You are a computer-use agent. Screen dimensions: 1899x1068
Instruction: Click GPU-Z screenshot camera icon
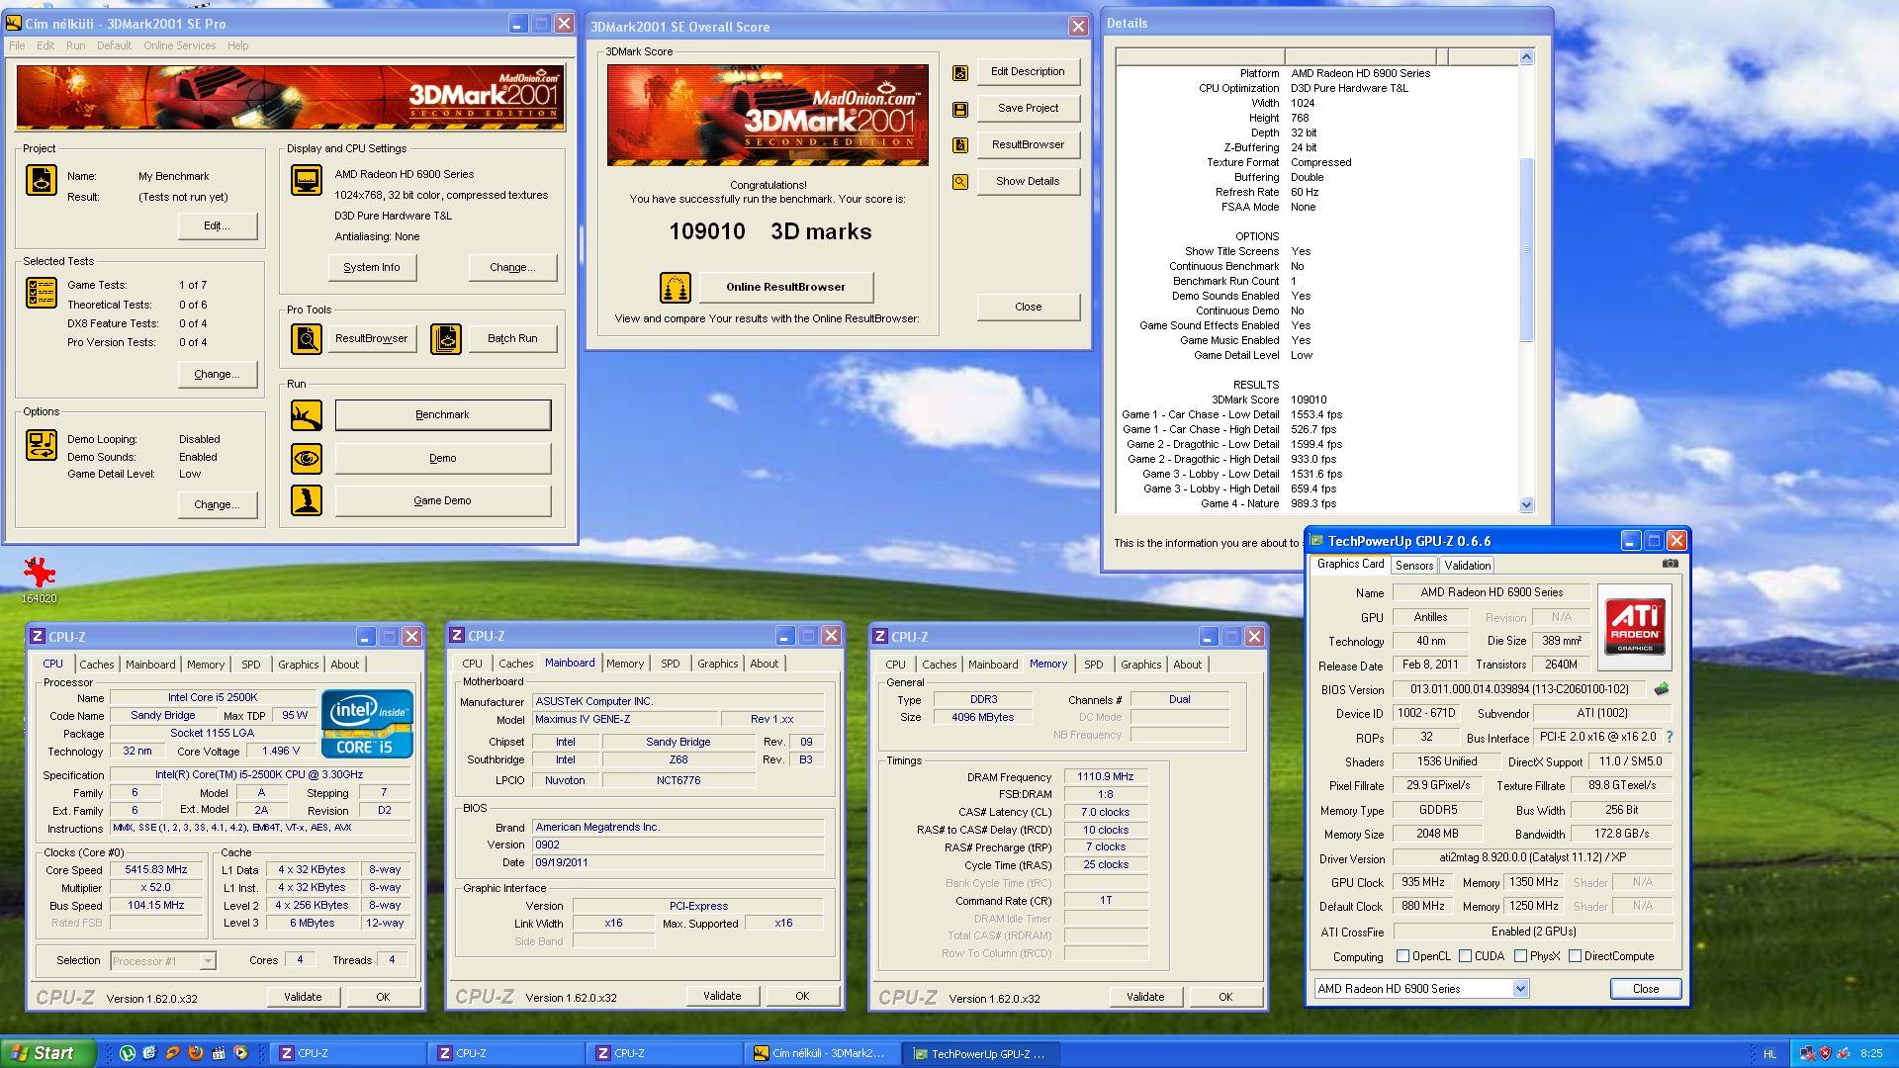[1671, 564]
